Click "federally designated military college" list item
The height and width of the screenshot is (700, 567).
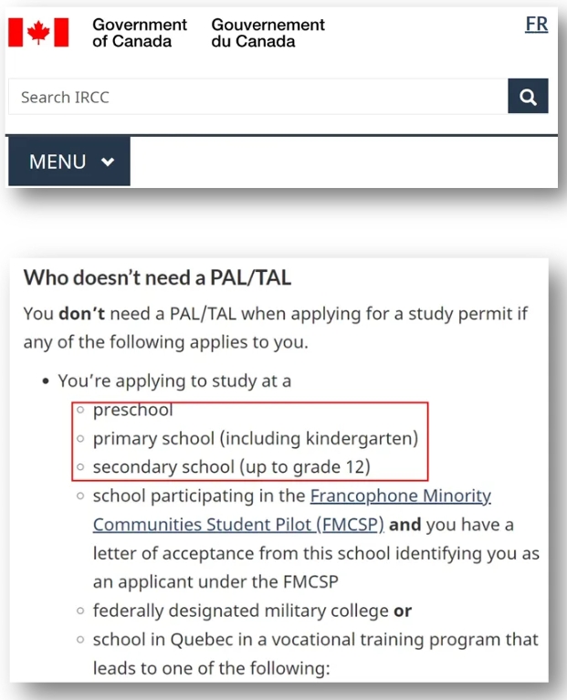pos(241,610)
